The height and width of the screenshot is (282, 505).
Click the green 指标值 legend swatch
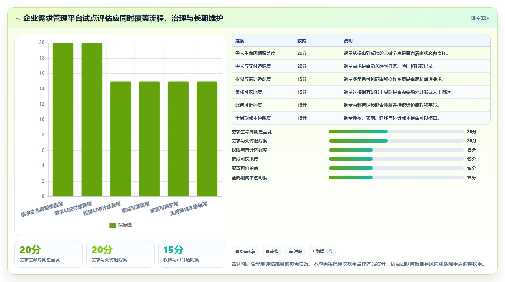click(113, 225)
